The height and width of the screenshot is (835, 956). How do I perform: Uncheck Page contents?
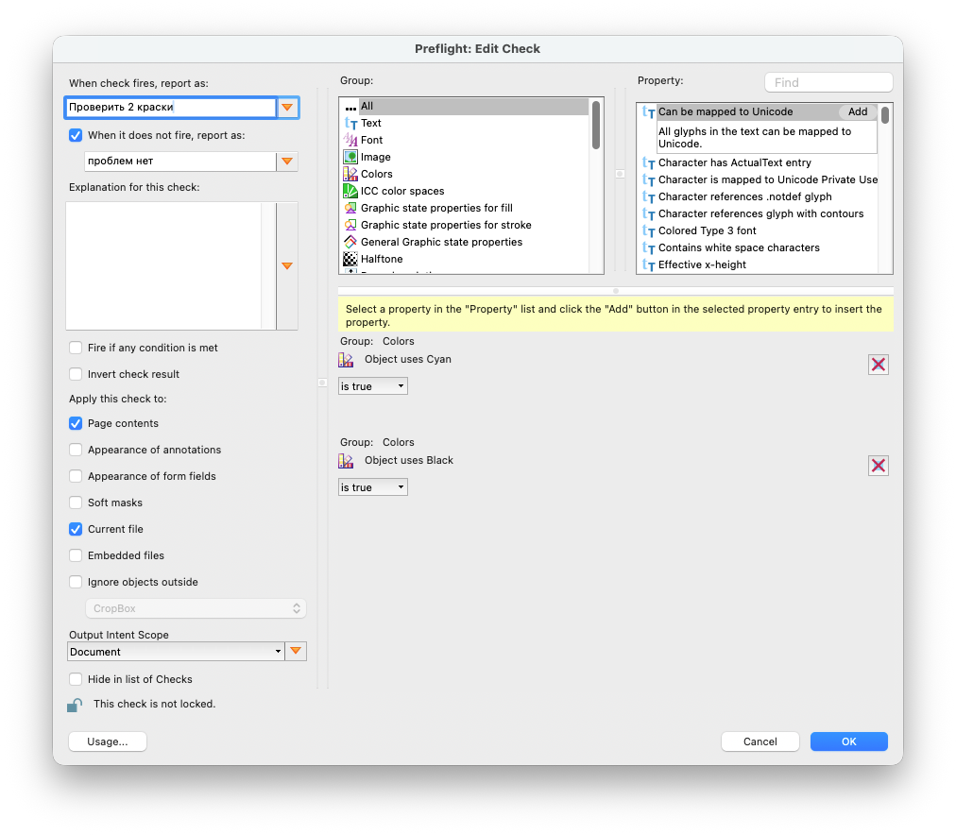click(x=76, y=423)
